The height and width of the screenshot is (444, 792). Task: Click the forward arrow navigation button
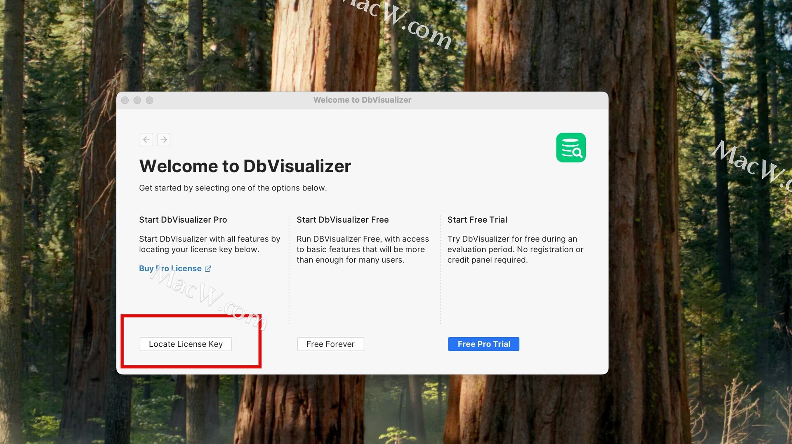(x=164, y=140)
